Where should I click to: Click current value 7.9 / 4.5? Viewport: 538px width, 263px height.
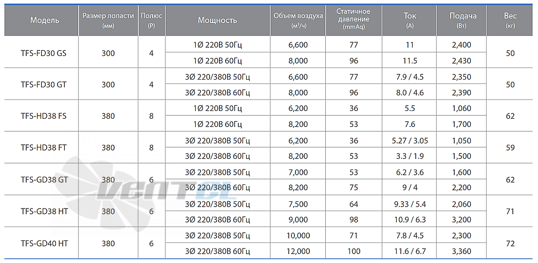[x=410, y=77]
